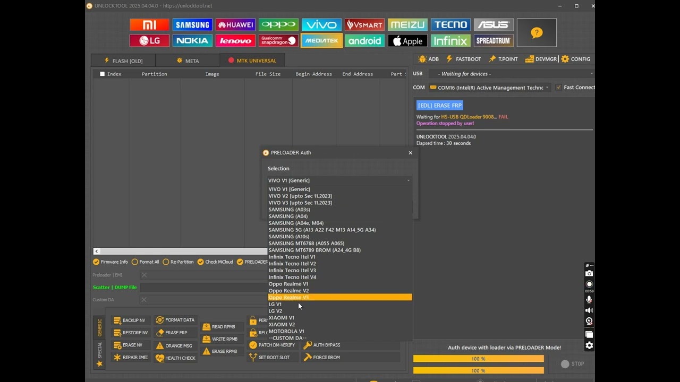Select MOTOROLA V1 from the list
This screenshot has width=680, height=382.
pyautogui.click(x=340, y=332)
